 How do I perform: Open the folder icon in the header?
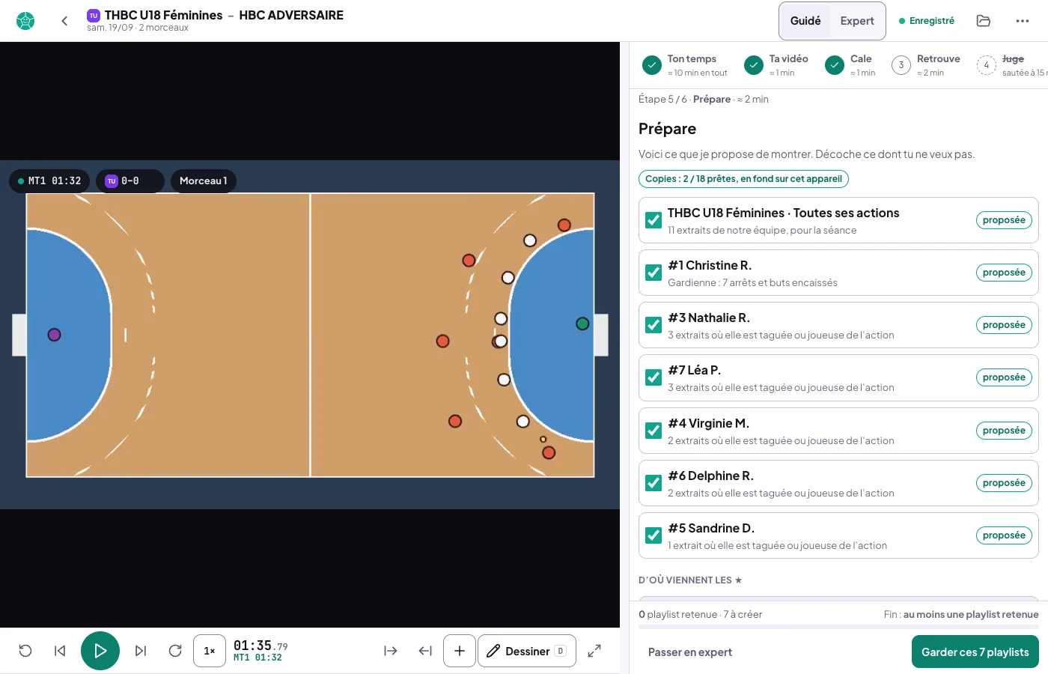tap(984, 21)
